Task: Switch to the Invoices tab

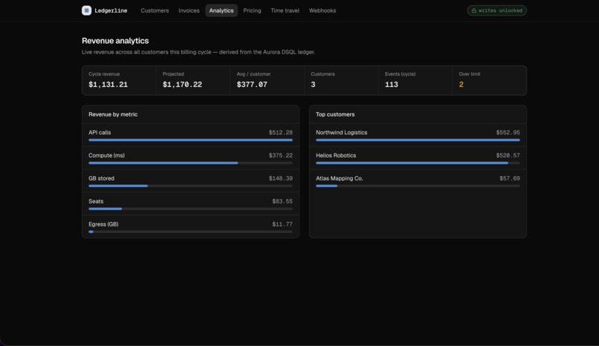Action: [x=189, y=10]
